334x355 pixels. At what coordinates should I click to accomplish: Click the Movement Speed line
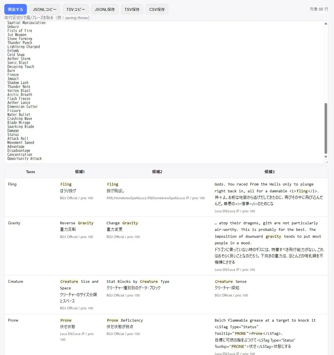[21, 142]
